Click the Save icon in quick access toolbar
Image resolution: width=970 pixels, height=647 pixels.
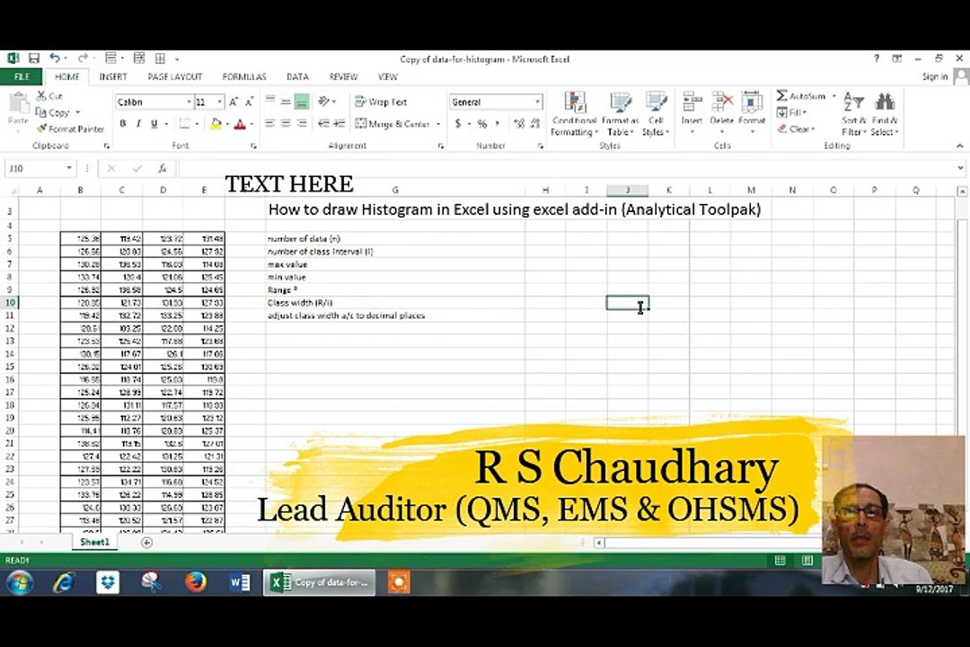[34, 58]
